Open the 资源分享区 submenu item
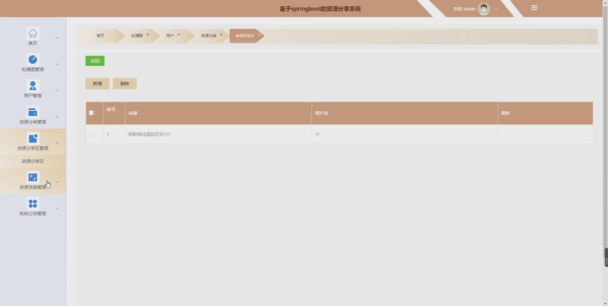The image size is (608, 306). 33,161
